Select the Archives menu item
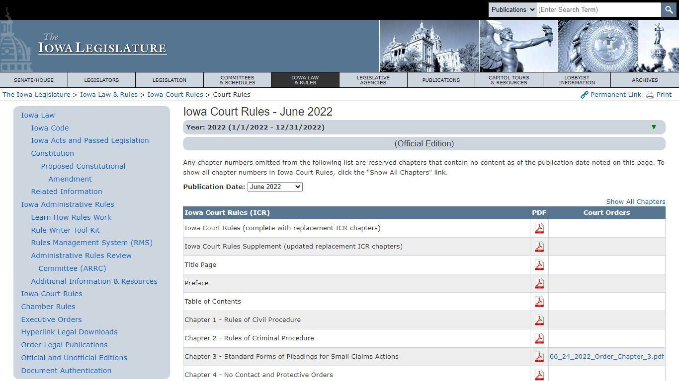 click(x=645, y=80)
